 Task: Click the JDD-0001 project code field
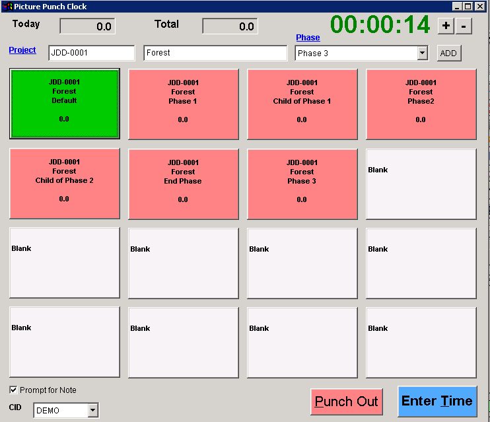coord(91,53)
